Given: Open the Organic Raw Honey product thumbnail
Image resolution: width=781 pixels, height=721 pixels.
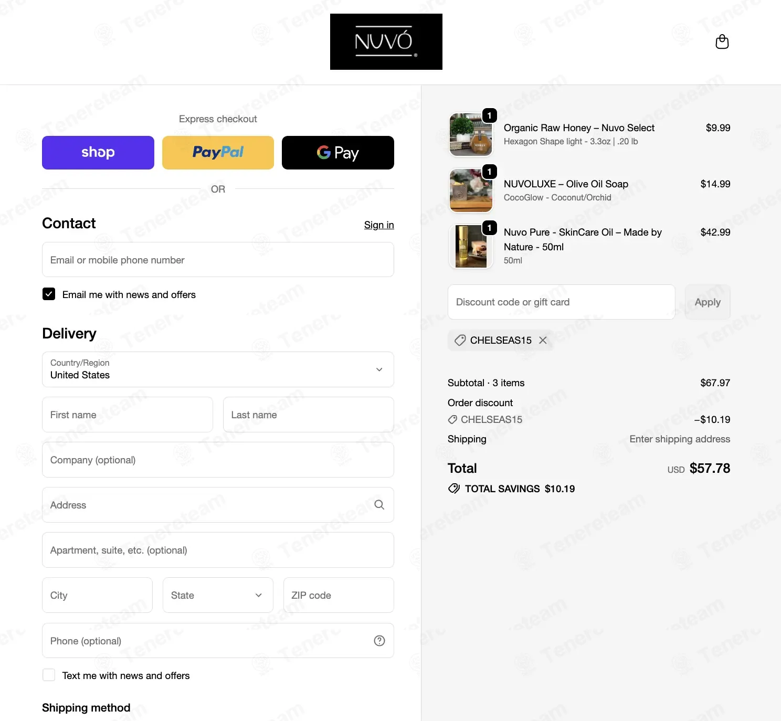Looking at the screenshot, I should click(x=471, y=134).
